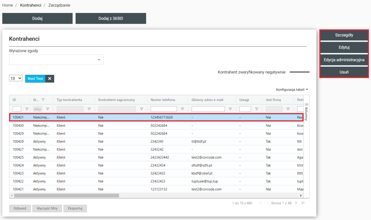
Task: Click the Typ kontrahenta filter icon
Action: (x=89, y=109)
